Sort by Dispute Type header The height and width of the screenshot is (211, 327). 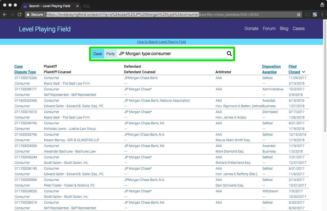click(25, 72)
